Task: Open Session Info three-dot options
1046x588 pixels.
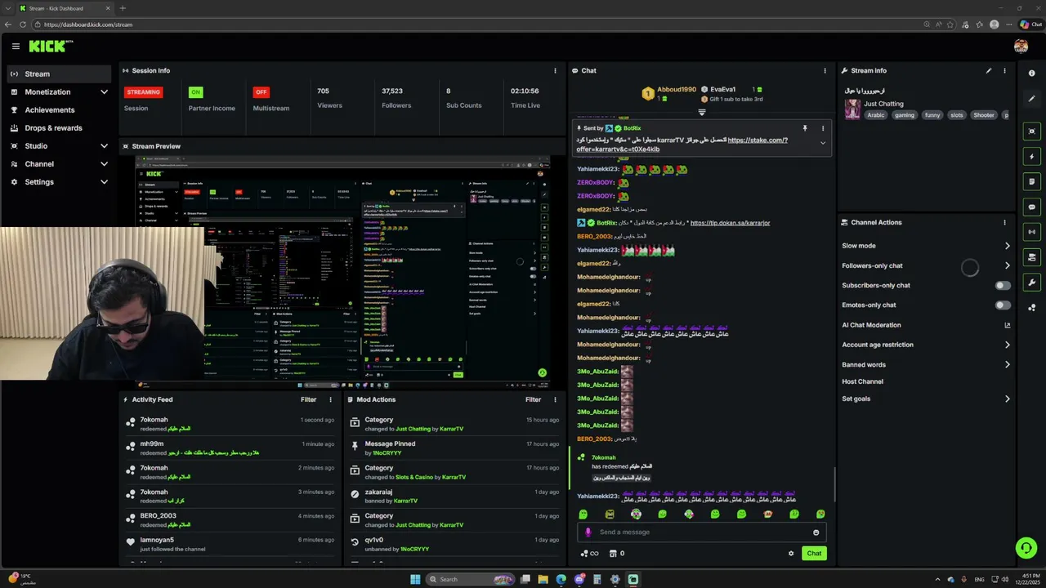Action: [x=555, y=71]
